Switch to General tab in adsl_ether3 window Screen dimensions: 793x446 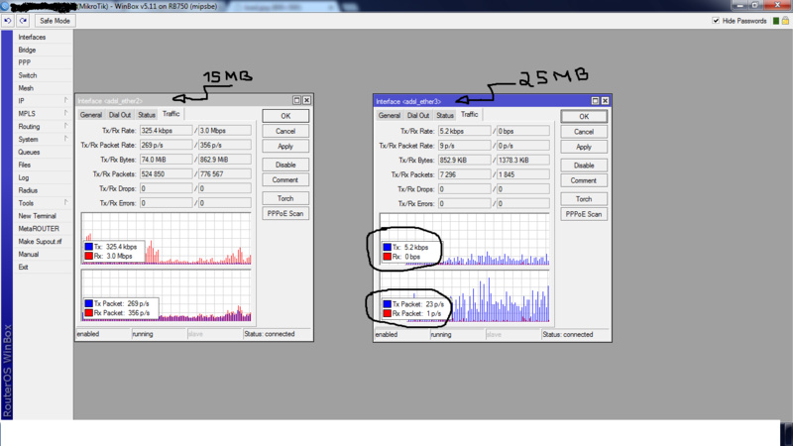(389, 115)
